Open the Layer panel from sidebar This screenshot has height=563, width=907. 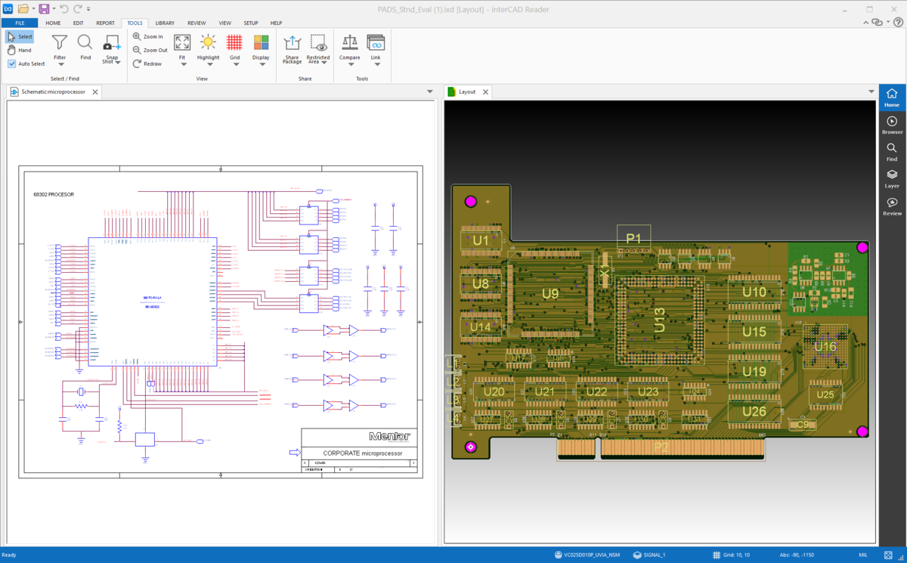892,178
